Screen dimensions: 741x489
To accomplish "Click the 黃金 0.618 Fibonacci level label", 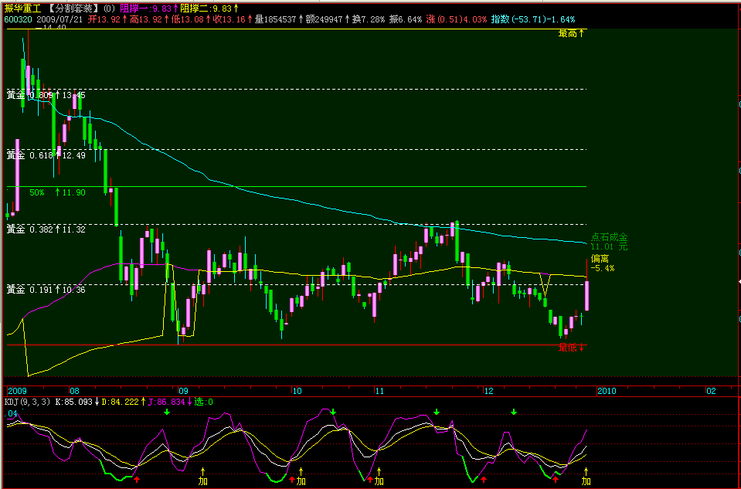I will click(x=46, y=155).
